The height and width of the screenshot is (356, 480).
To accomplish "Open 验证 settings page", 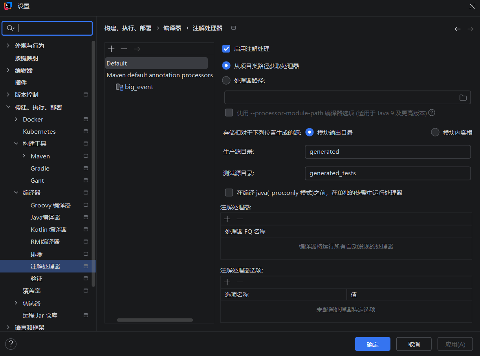I will click(x=37, y=278).
